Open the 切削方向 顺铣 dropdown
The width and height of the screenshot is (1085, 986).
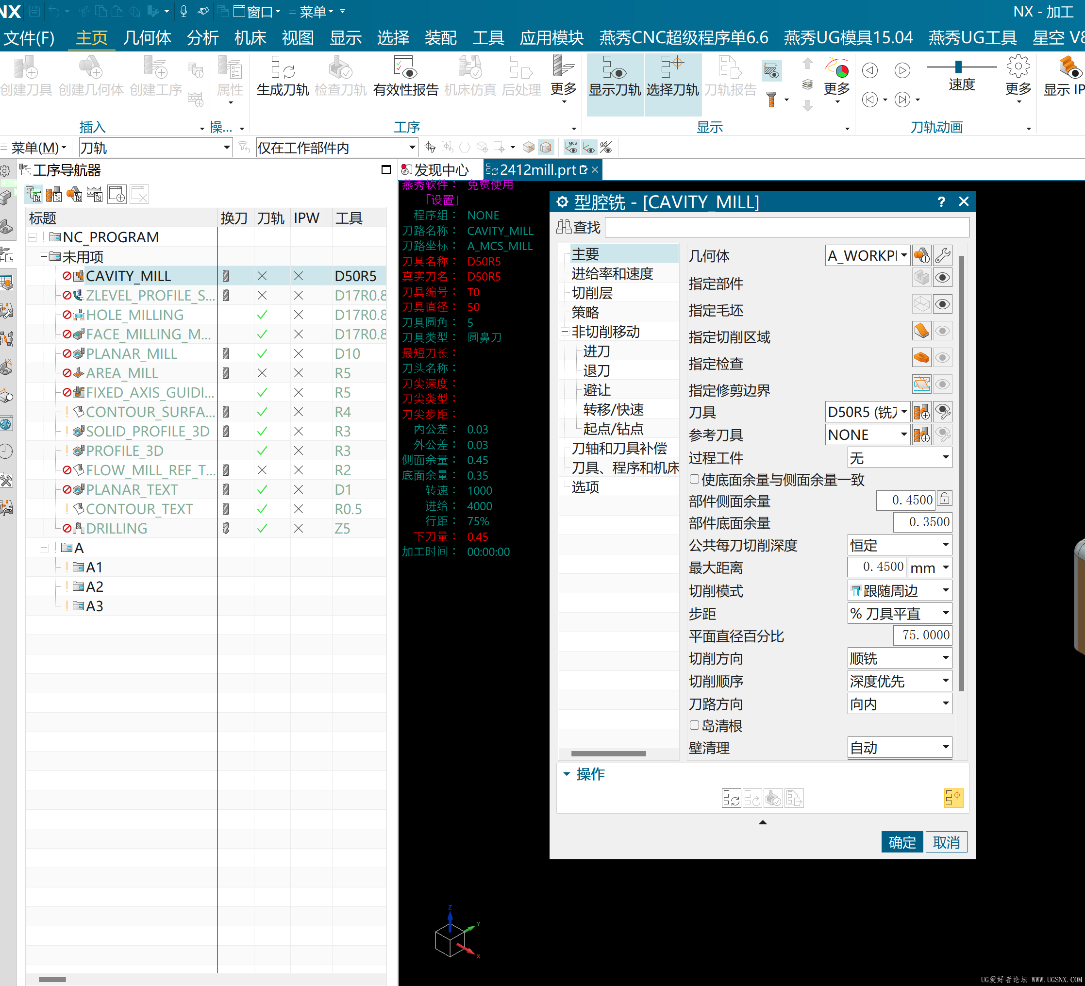pos(900,658)
